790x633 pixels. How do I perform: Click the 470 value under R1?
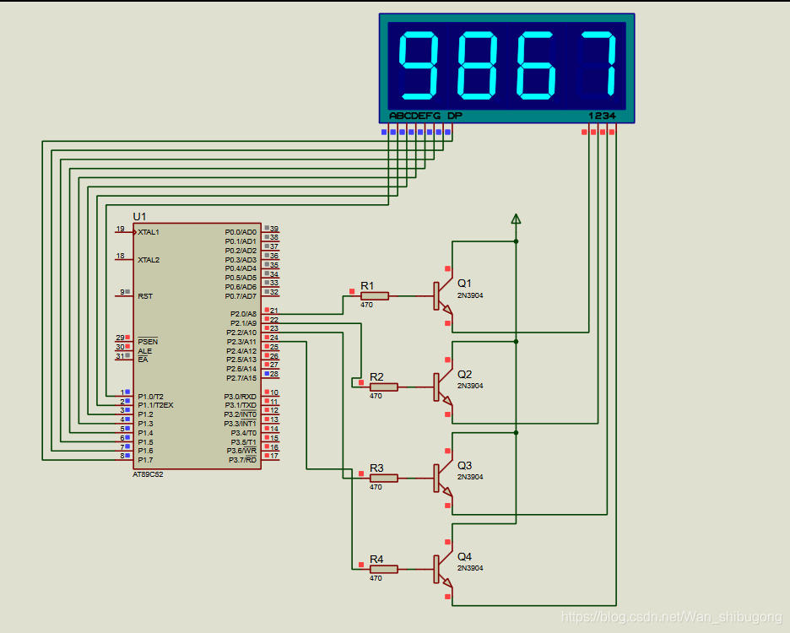pyautogui.click(x=367, y=305)
